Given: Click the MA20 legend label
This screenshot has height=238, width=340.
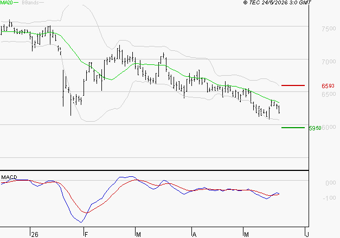Looking at the screenshot, I should pos(7,3).
